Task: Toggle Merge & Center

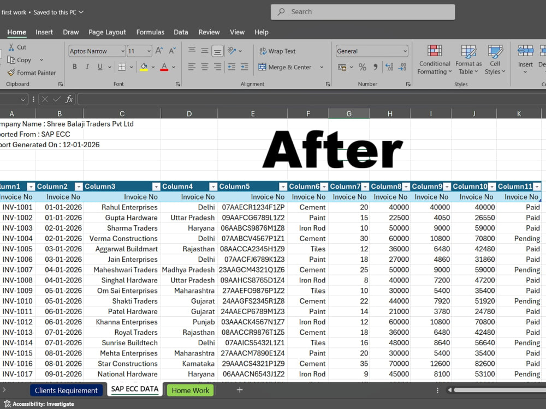Action: [285, 67]
